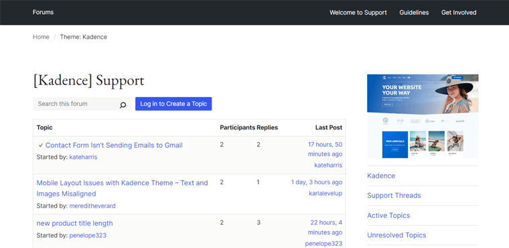Open '1 day, 3 hours ago' last post
The height and width of the screenshot is (248, 509).
click(317, 182)
